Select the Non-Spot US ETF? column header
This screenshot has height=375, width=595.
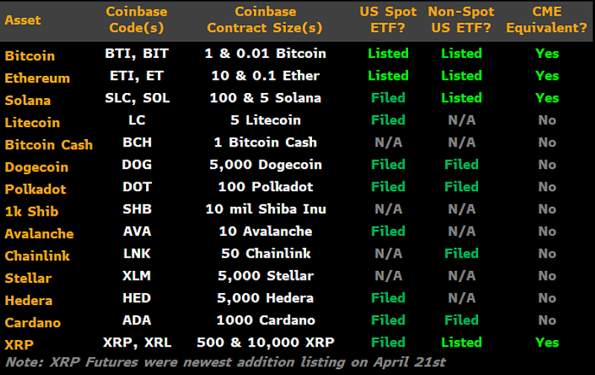(x=462, y=20)
